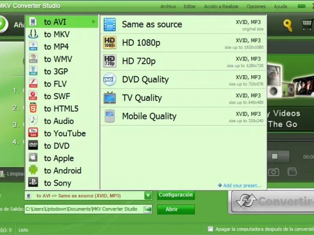Click the Mobile Quality phone icon
This screenshot has width=314, height=235.
[110, 116]
